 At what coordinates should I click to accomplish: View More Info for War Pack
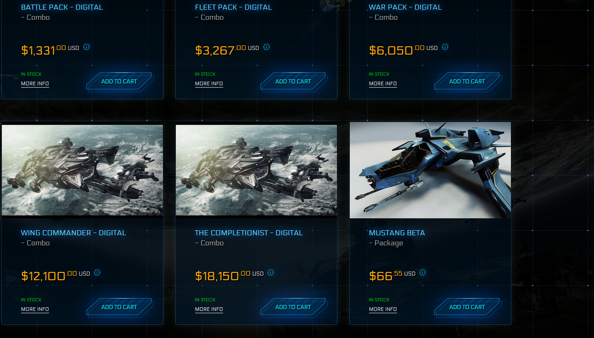(x=383, y=83)
